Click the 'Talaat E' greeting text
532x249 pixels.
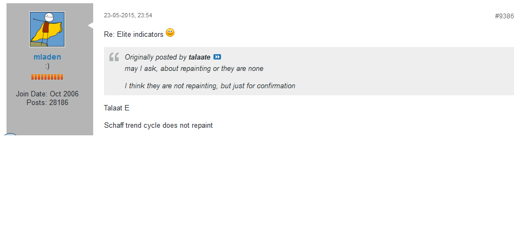click(116, 108)
